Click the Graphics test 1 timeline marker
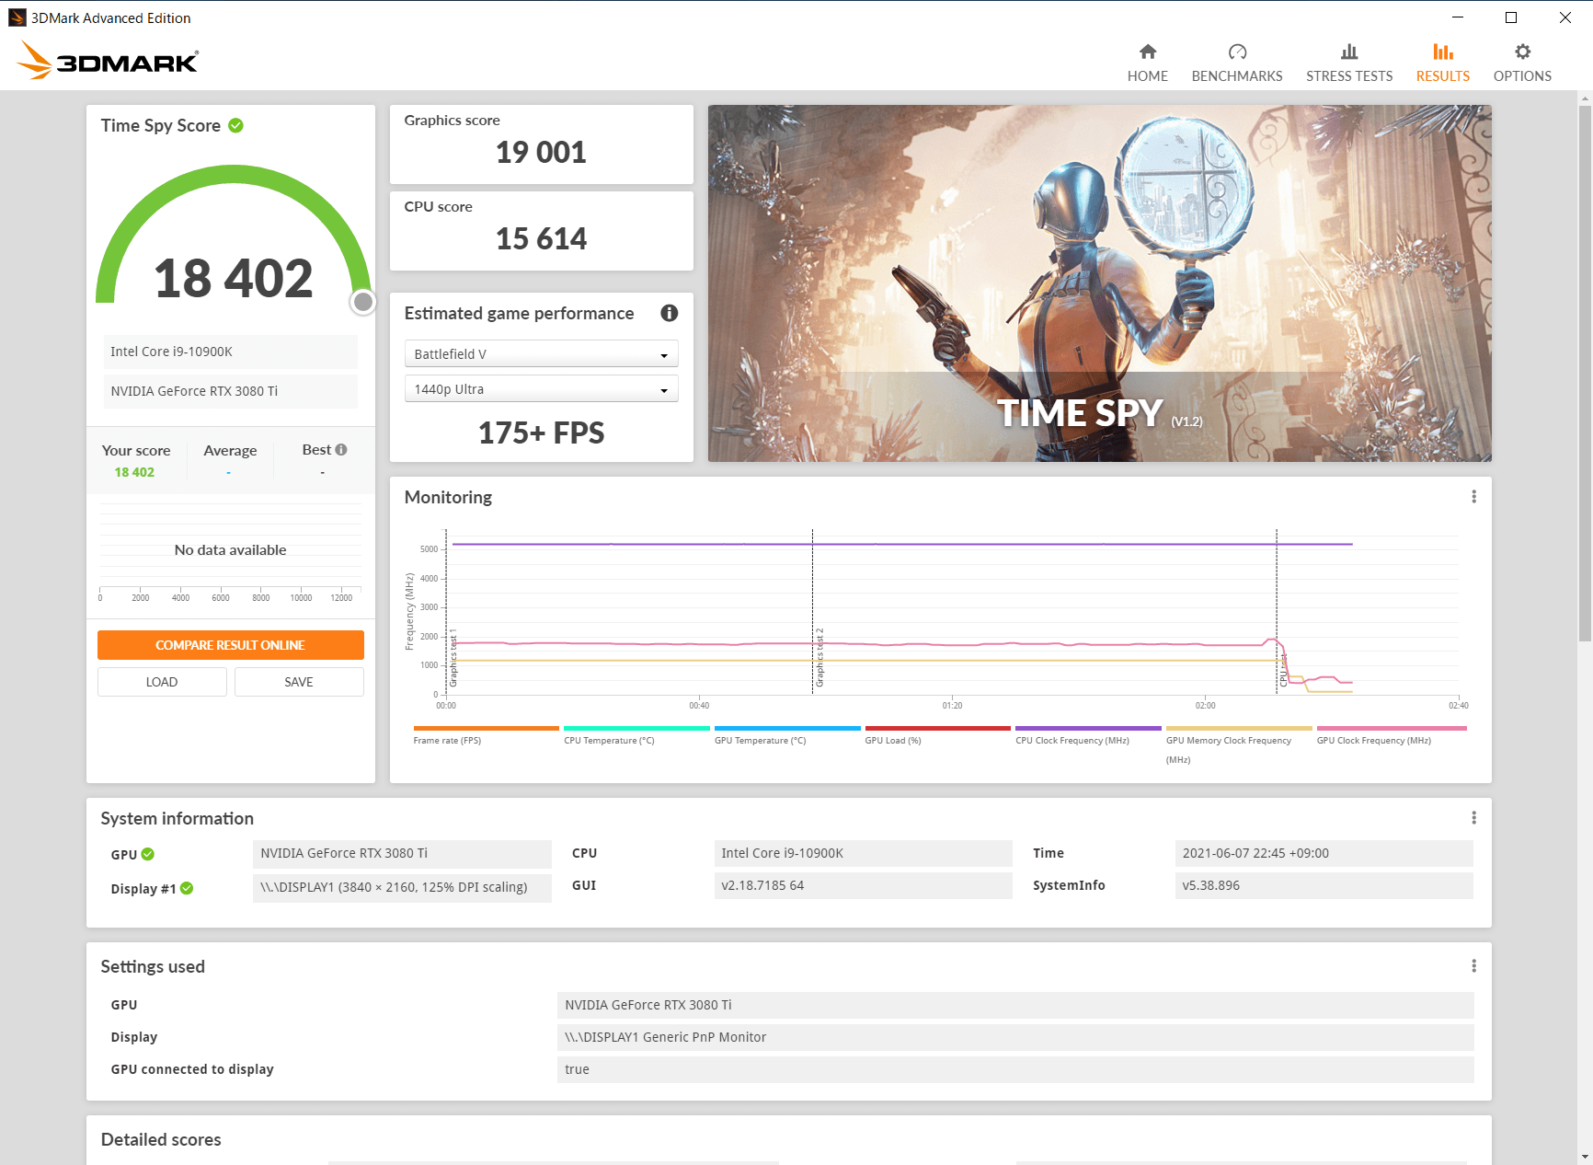 453,658
